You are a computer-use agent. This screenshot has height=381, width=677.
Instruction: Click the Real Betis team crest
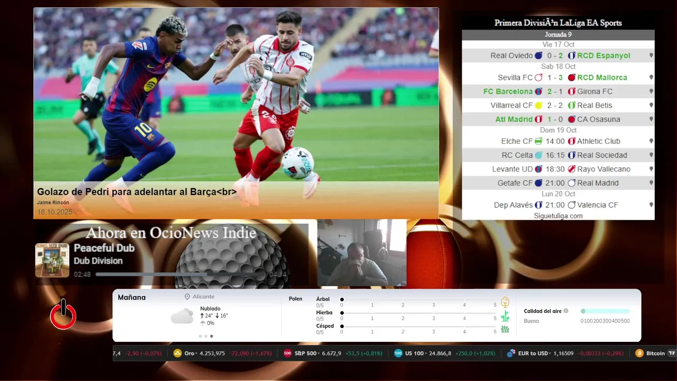(x=571, y=105)
